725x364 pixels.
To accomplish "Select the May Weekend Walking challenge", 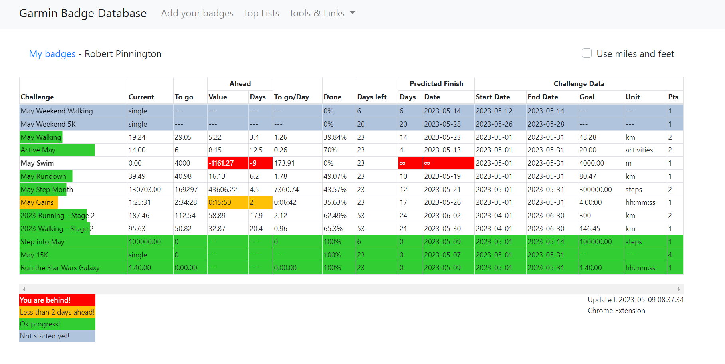I will click(57, 111).
